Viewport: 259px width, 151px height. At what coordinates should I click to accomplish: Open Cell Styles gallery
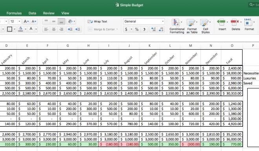point(206,26)
